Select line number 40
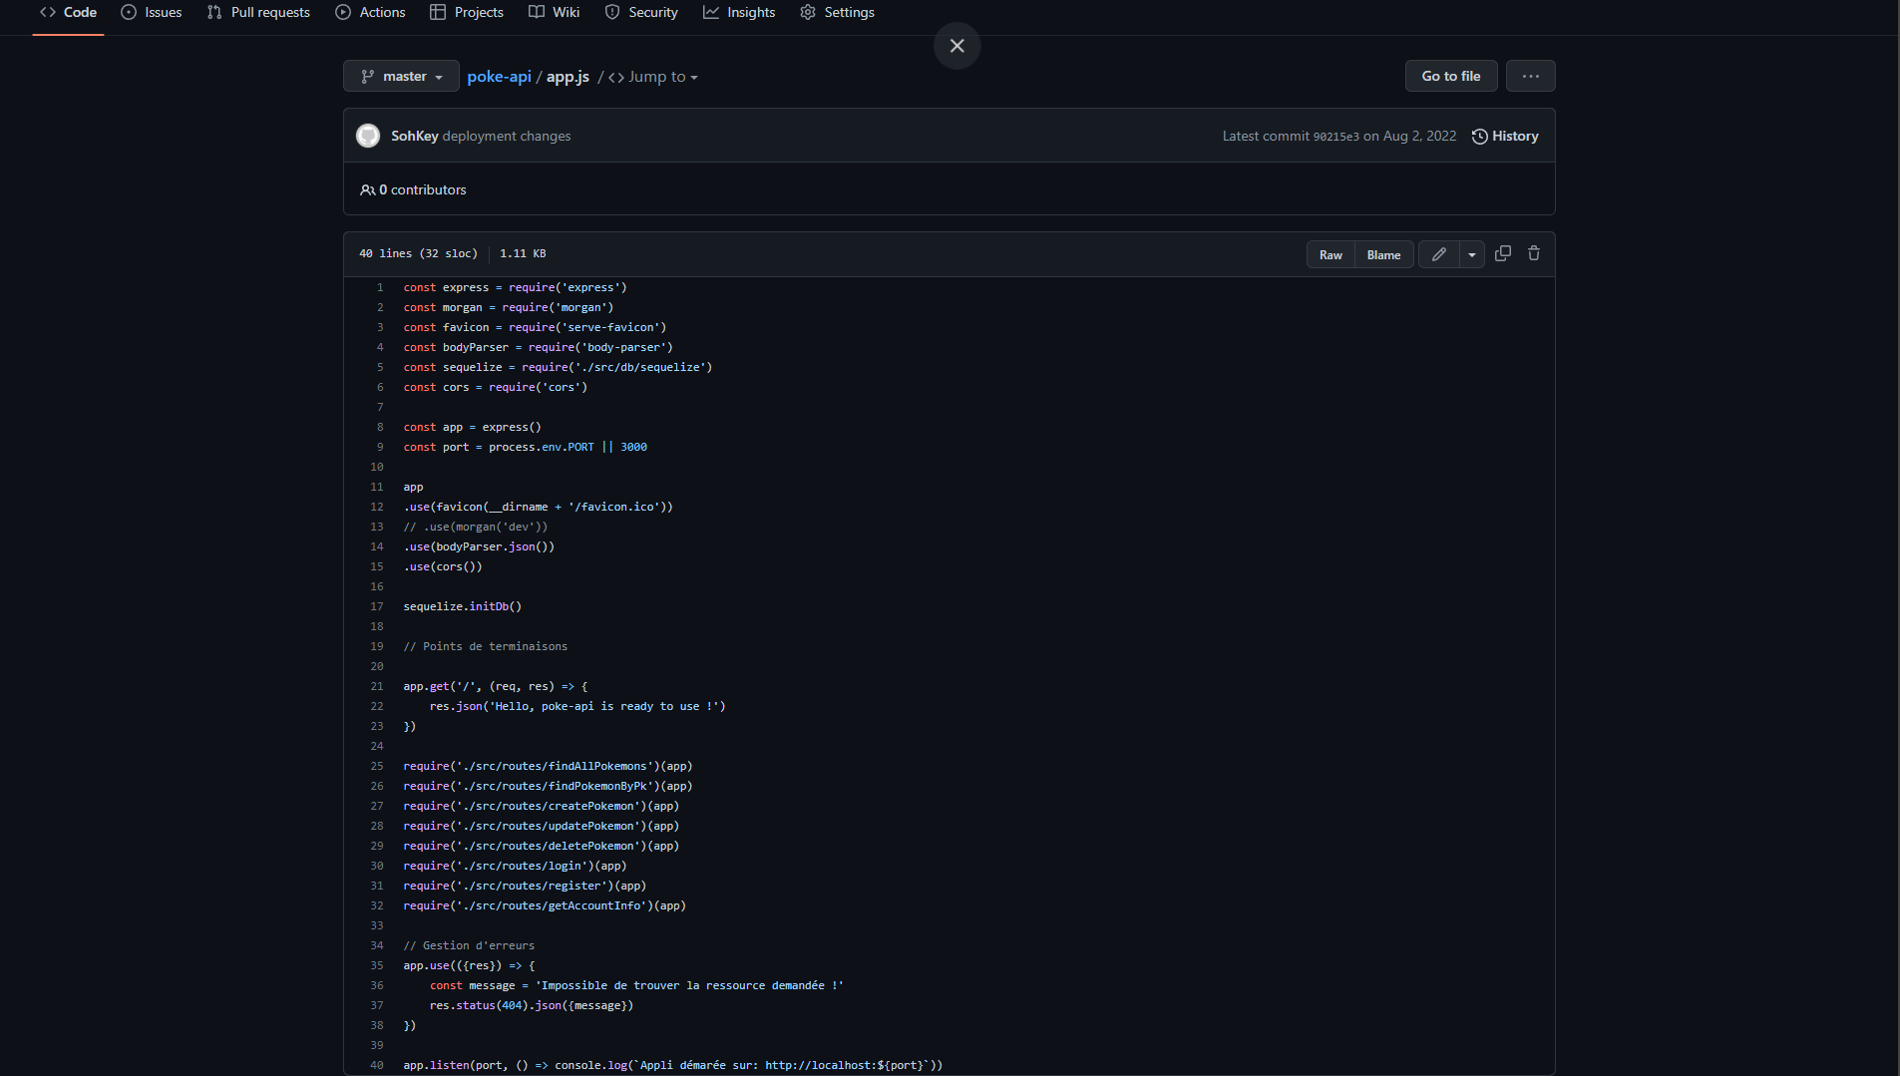 coord(377,1065)
